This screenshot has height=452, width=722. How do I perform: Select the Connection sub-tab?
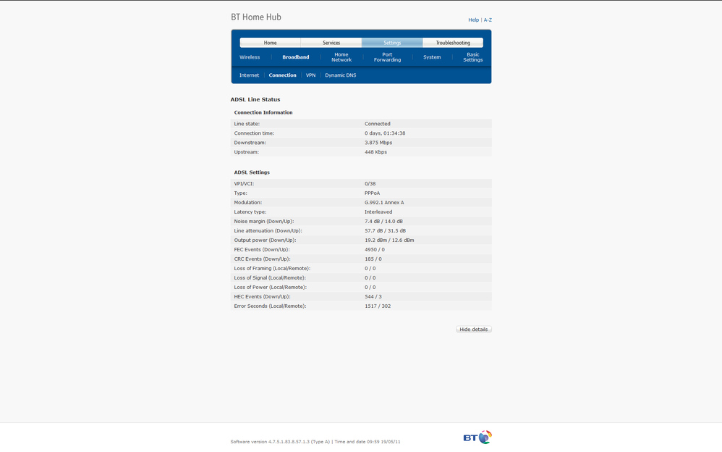coord(282,75)
